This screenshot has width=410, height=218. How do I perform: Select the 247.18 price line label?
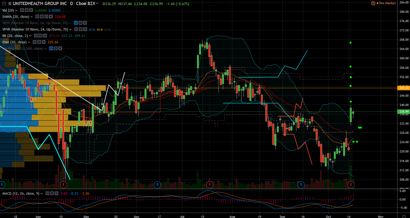click(x=404, y=88)
